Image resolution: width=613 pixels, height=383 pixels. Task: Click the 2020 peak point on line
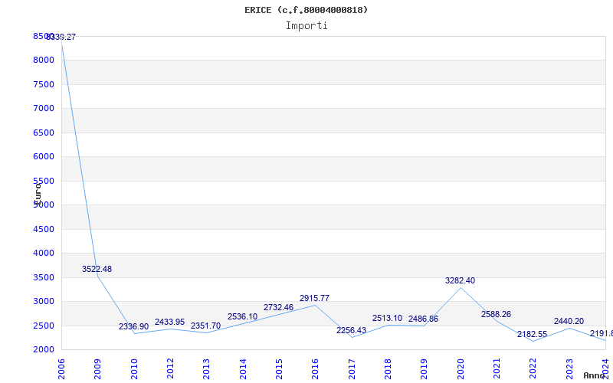461,288
